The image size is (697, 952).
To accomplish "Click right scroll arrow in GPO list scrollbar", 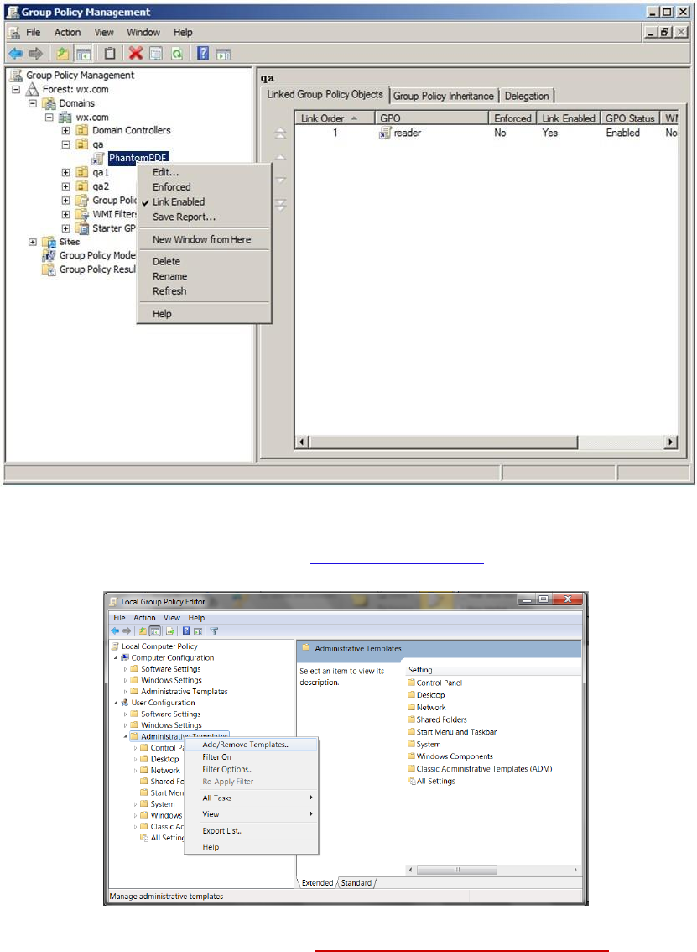I will tap(670, 442).
